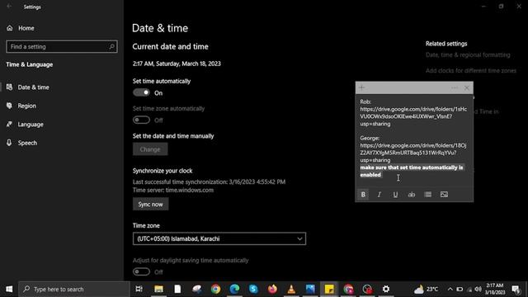Viewport: 528px width, 297px height.
Task: Open Google Chrome from taskbar
Action: point(215,289)
